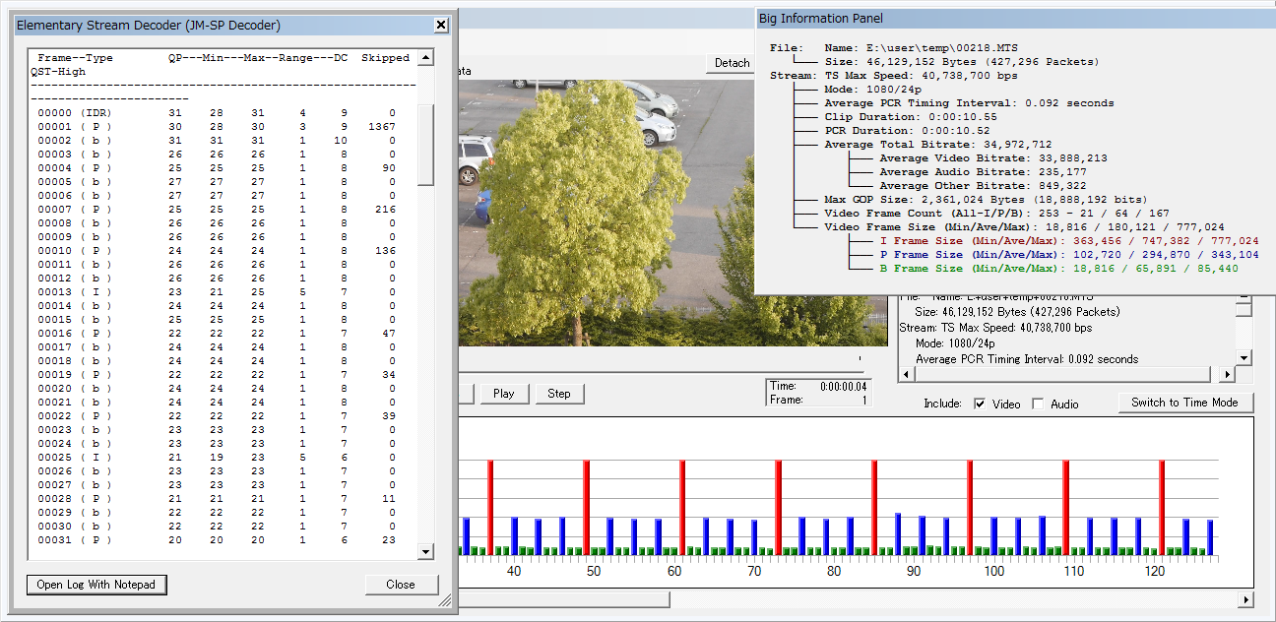
Task: Detach the video preview
Action: (732, 63)
